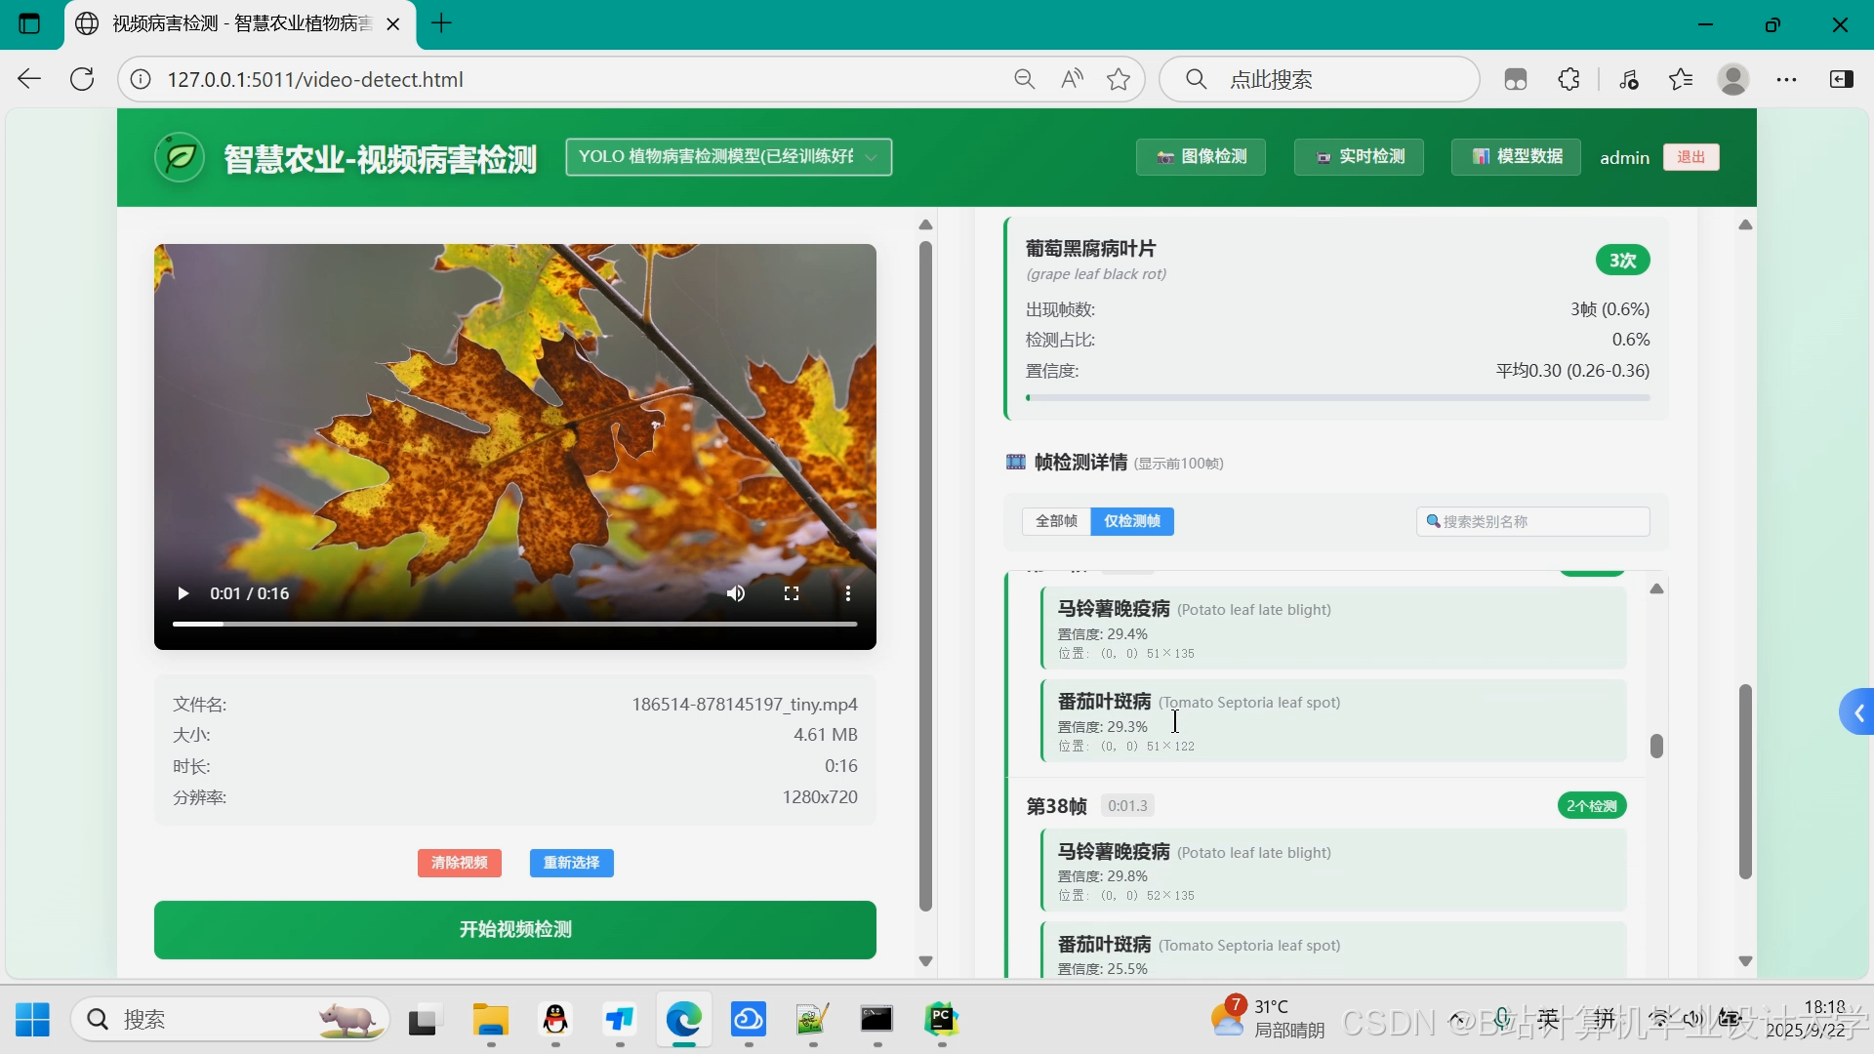Enter fullscreen on the video player
The width and height of the screenshot is (1874, 1054).
[792, 593]
